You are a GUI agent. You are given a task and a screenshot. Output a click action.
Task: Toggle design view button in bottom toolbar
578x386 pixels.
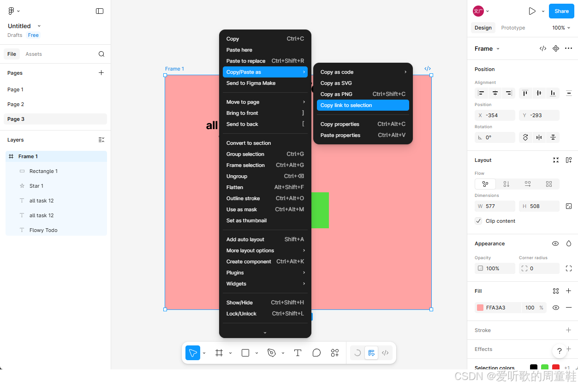click(x=371, y=353)
